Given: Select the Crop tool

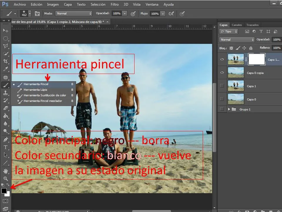Looking at the screenshot, I should tap(6, 61).
